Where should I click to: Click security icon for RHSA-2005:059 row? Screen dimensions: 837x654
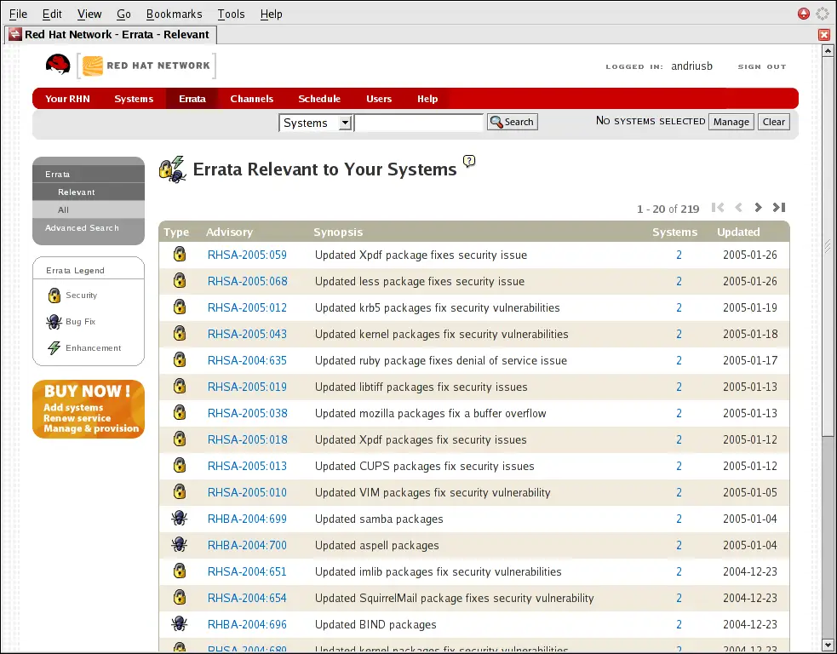(x=180, y=255)
